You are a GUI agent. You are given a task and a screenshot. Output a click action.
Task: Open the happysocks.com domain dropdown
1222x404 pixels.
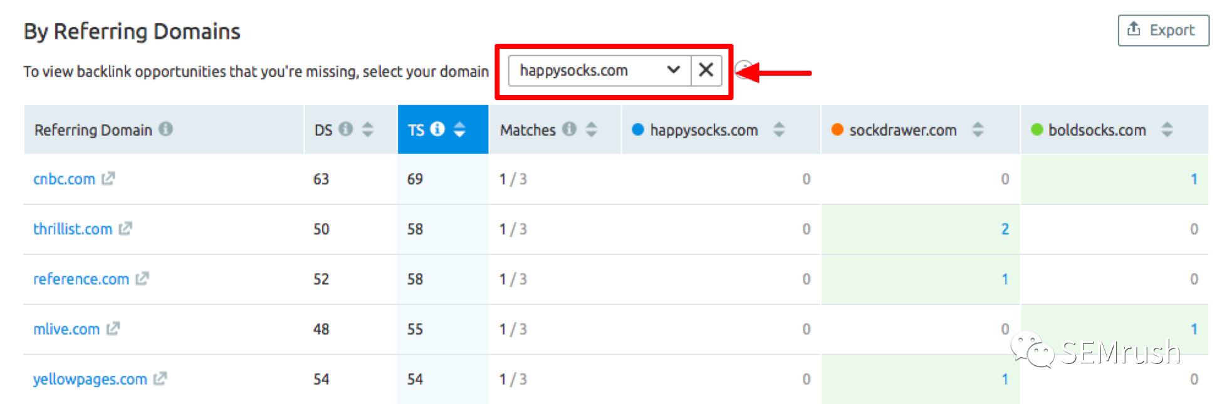pos(600,70)
